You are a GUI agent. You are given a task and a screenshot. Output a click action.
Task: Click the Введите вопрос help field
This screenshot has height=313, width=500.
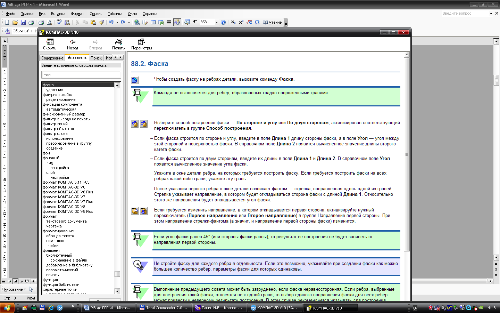(x=465, y=13)
